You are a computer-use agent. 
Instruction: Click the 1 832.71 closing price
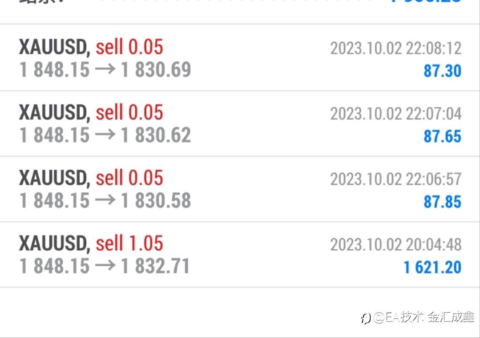pyautogui.click(x=155, y=266)
